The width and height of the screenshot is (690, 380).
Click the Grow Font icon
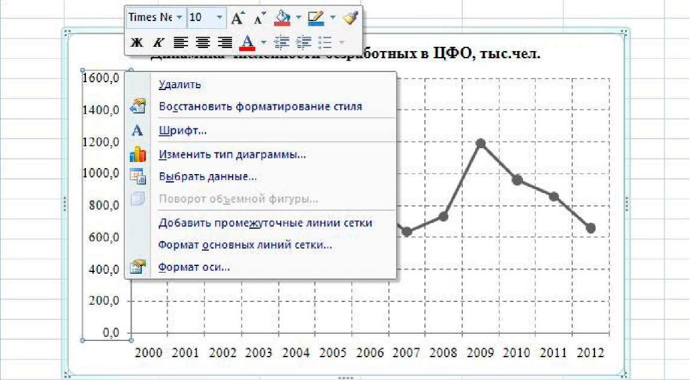click(237, 17)
